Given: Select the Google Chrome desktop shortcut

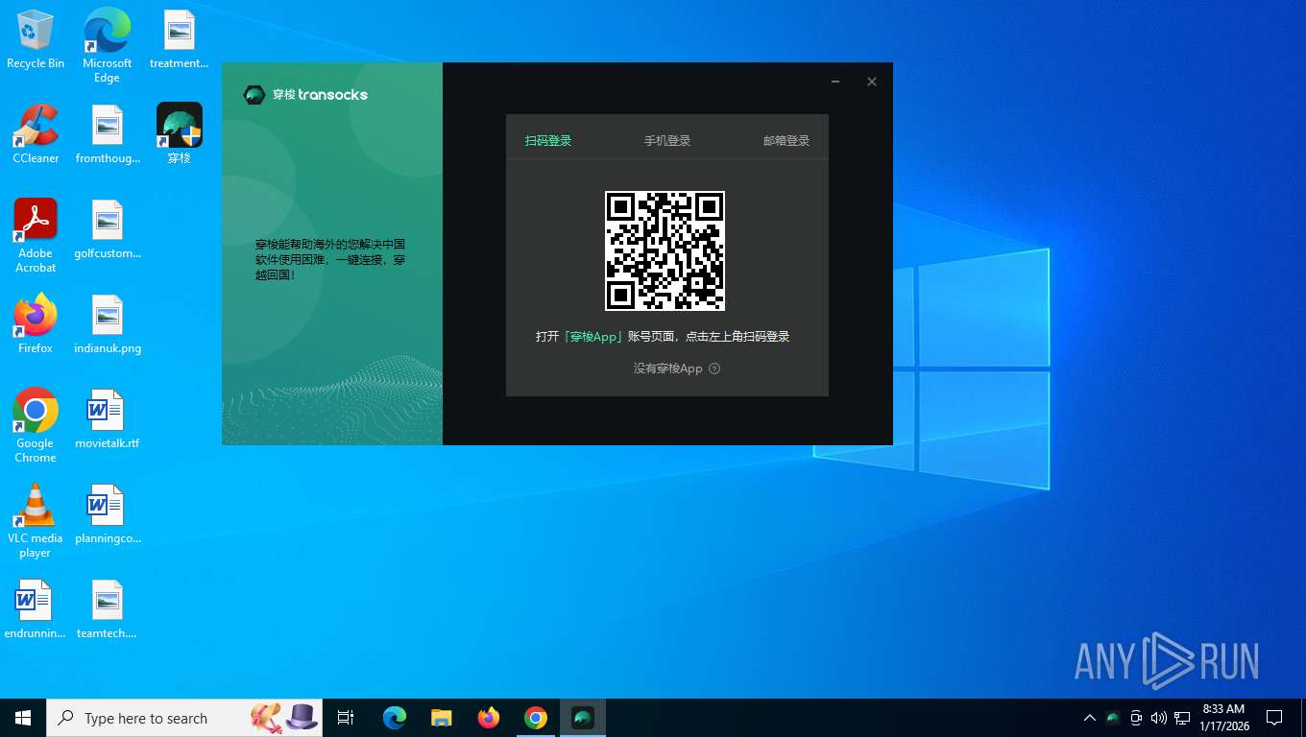Looking at the screenshot, I should pos(36,426).
